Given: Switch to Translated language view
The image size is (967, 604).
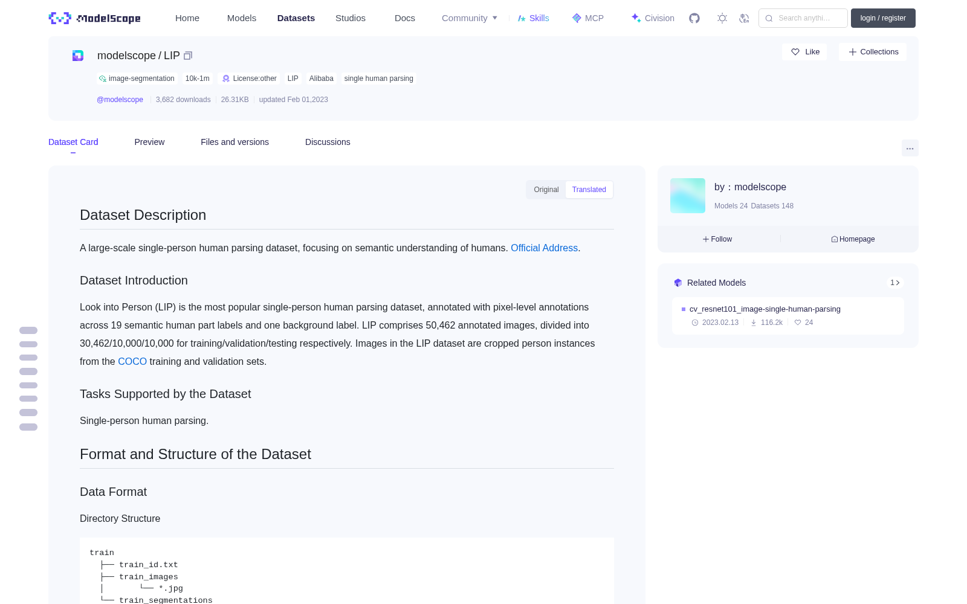Looking at the screenshot, I should point(589,190).
